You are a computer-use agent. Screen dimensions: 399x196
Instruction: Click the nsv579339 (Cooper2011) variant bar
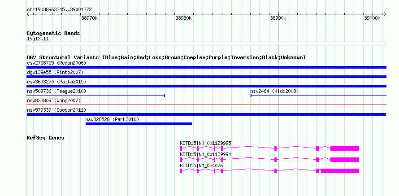click(x=206, y=114)
